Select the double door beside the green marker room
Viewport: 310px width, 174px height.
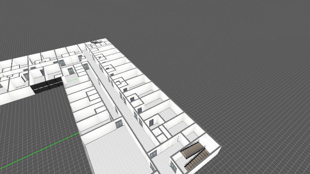point(71,71)
